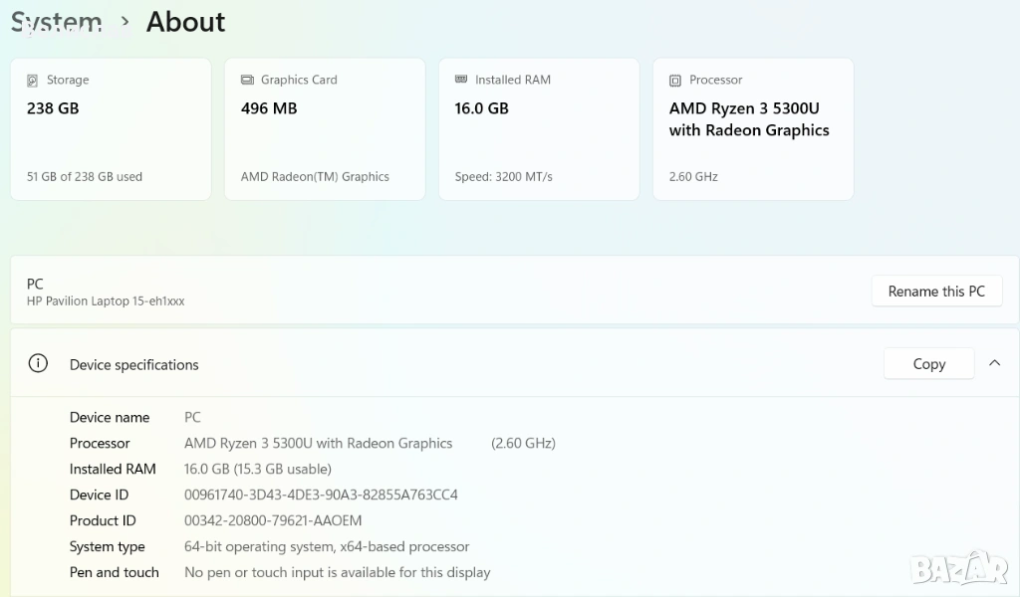
Task: Click the Storage drive icon
Action: [33, 80]
